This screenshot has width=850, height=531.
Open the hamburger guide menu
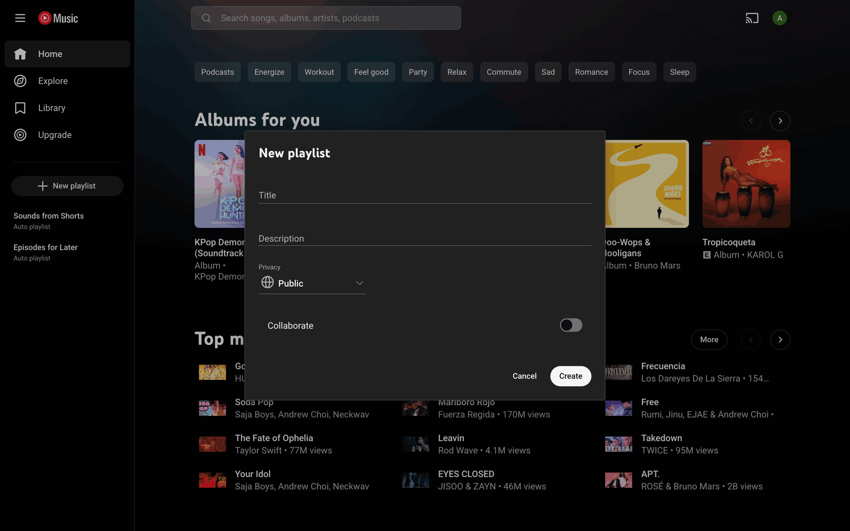(x=20, y=18)
